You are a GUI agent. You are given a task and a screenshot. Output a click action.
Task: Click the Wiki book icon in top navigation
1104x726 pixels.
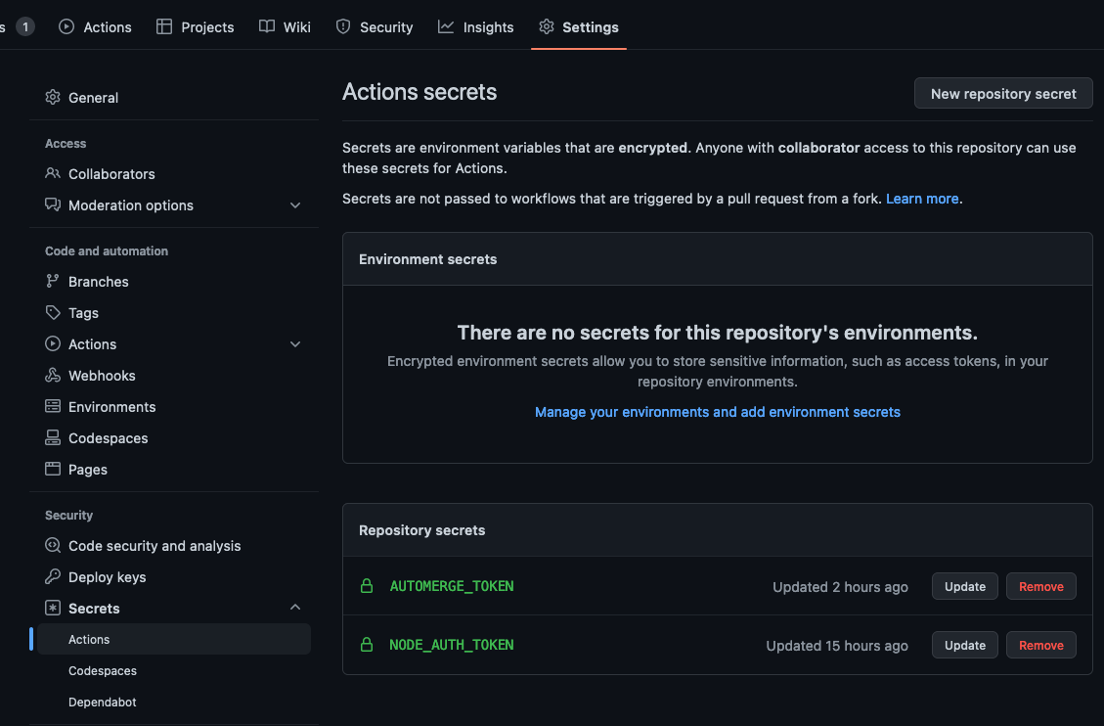[x=267, y=26]
